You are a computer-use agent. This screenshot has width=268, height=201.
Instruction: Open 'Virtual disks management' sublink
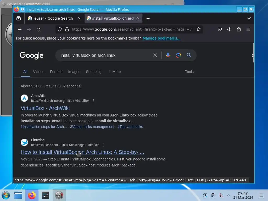(92, 127)
